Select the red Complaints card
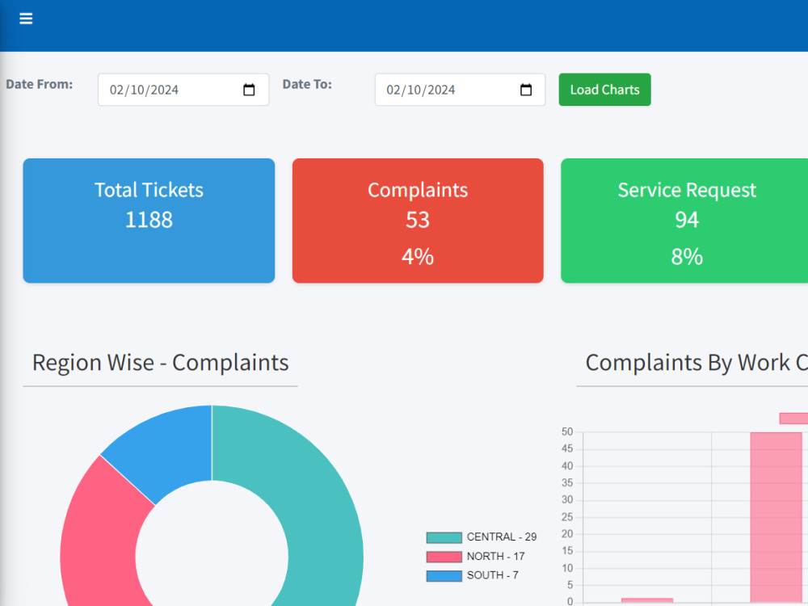This screenshot has height=606, width=808. click(x=418, y=221)
